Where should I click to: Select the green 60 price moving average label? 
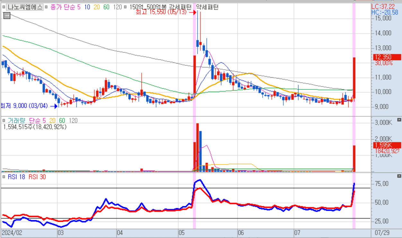pos(106,7)
